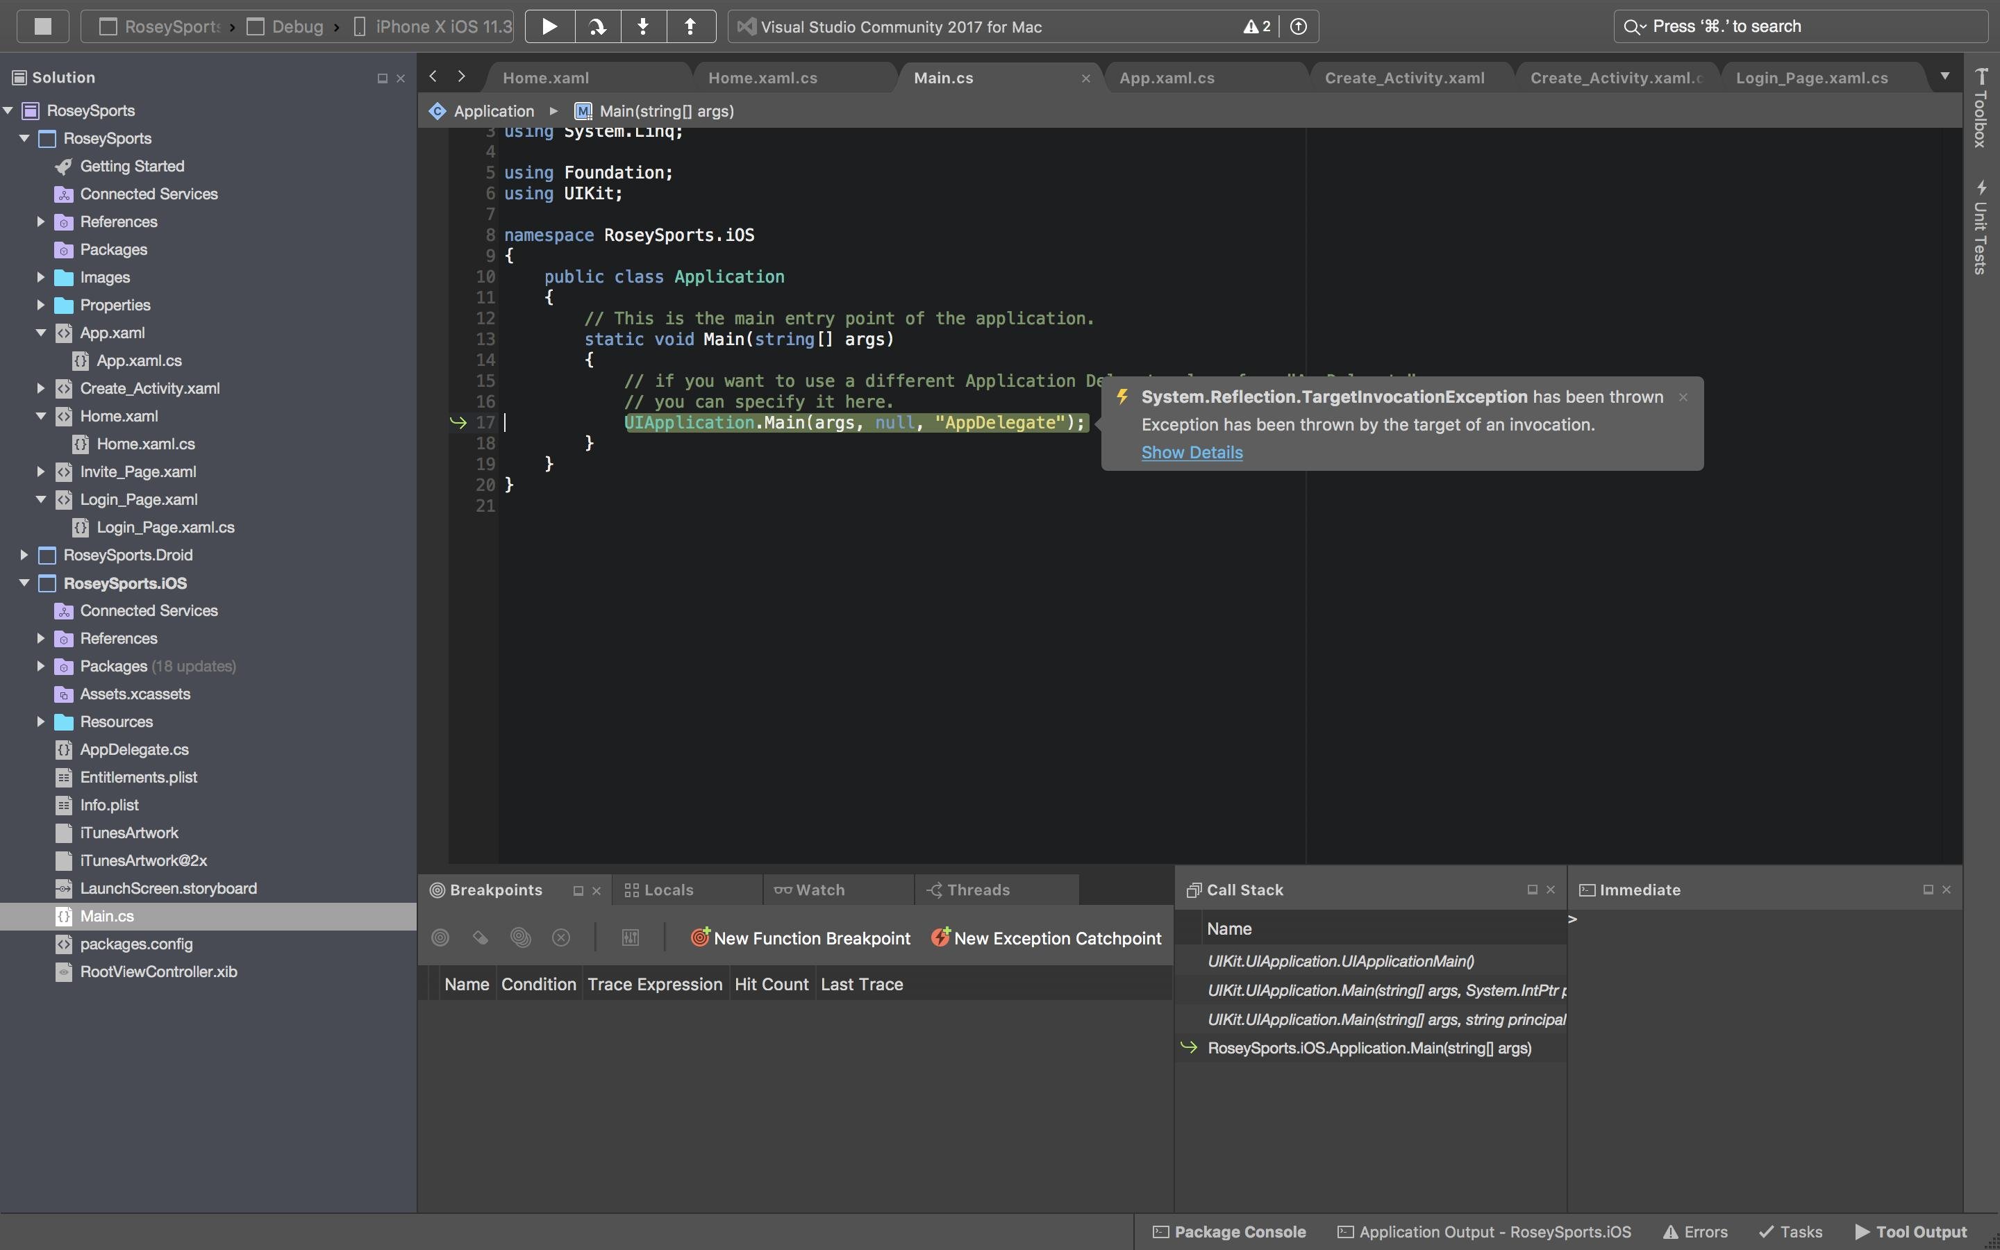Image resolution: width=2000 pixels, height=1250 pixels.
Task: Open the Errors pad in the bottom bar
Action: [x=1695, y=1232]
